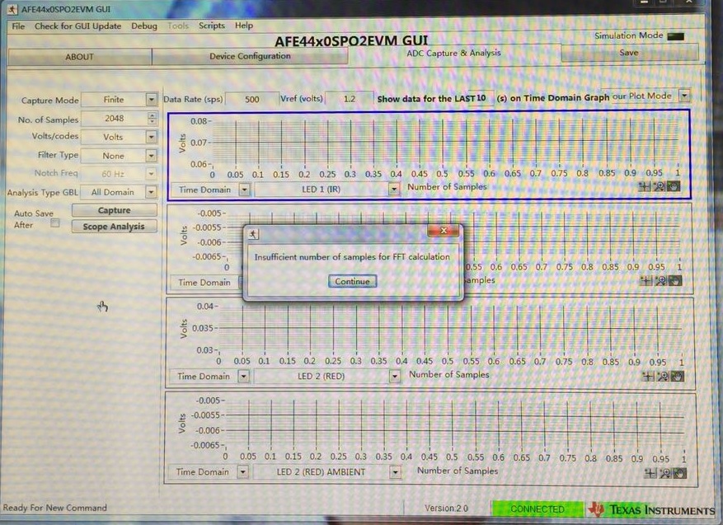This screenshot has width=723, height=525.
Task: Open the LED 1 (IR) channel dropdown
Action: tap(393, 189)
